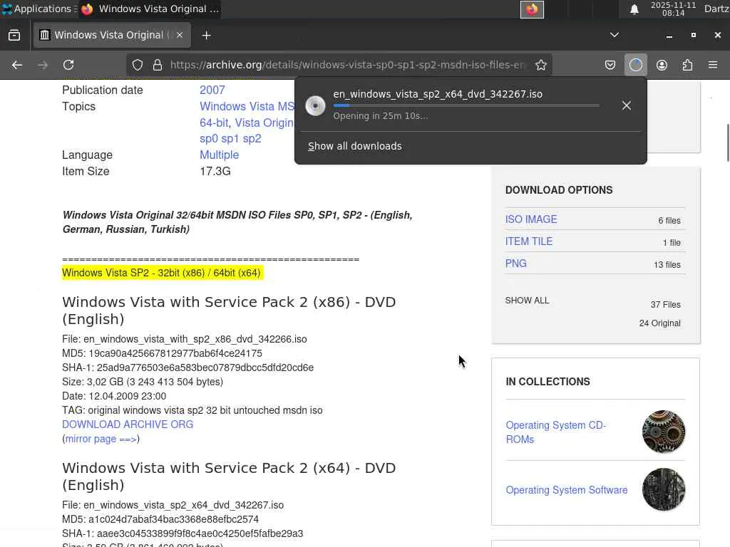Click Date: 12.04.2009 23:00 line
The width and height of the screenshot is (730, 547).
click(x=114, y=396)
